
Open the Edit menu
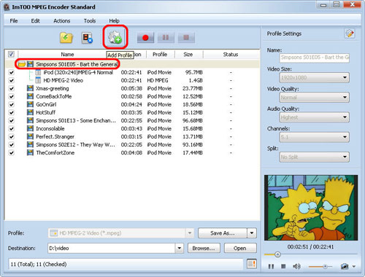(x=35, y=20)
